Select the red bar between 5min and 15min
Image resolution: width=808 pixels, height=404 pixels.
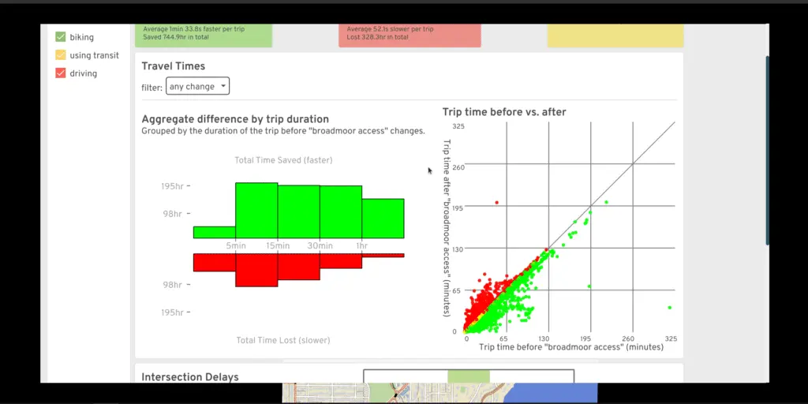coord(256,270)
